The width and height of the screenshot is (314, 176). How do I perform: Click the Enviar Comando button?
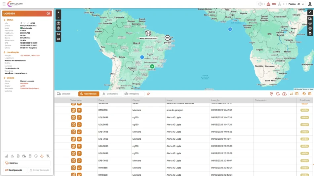39,170
